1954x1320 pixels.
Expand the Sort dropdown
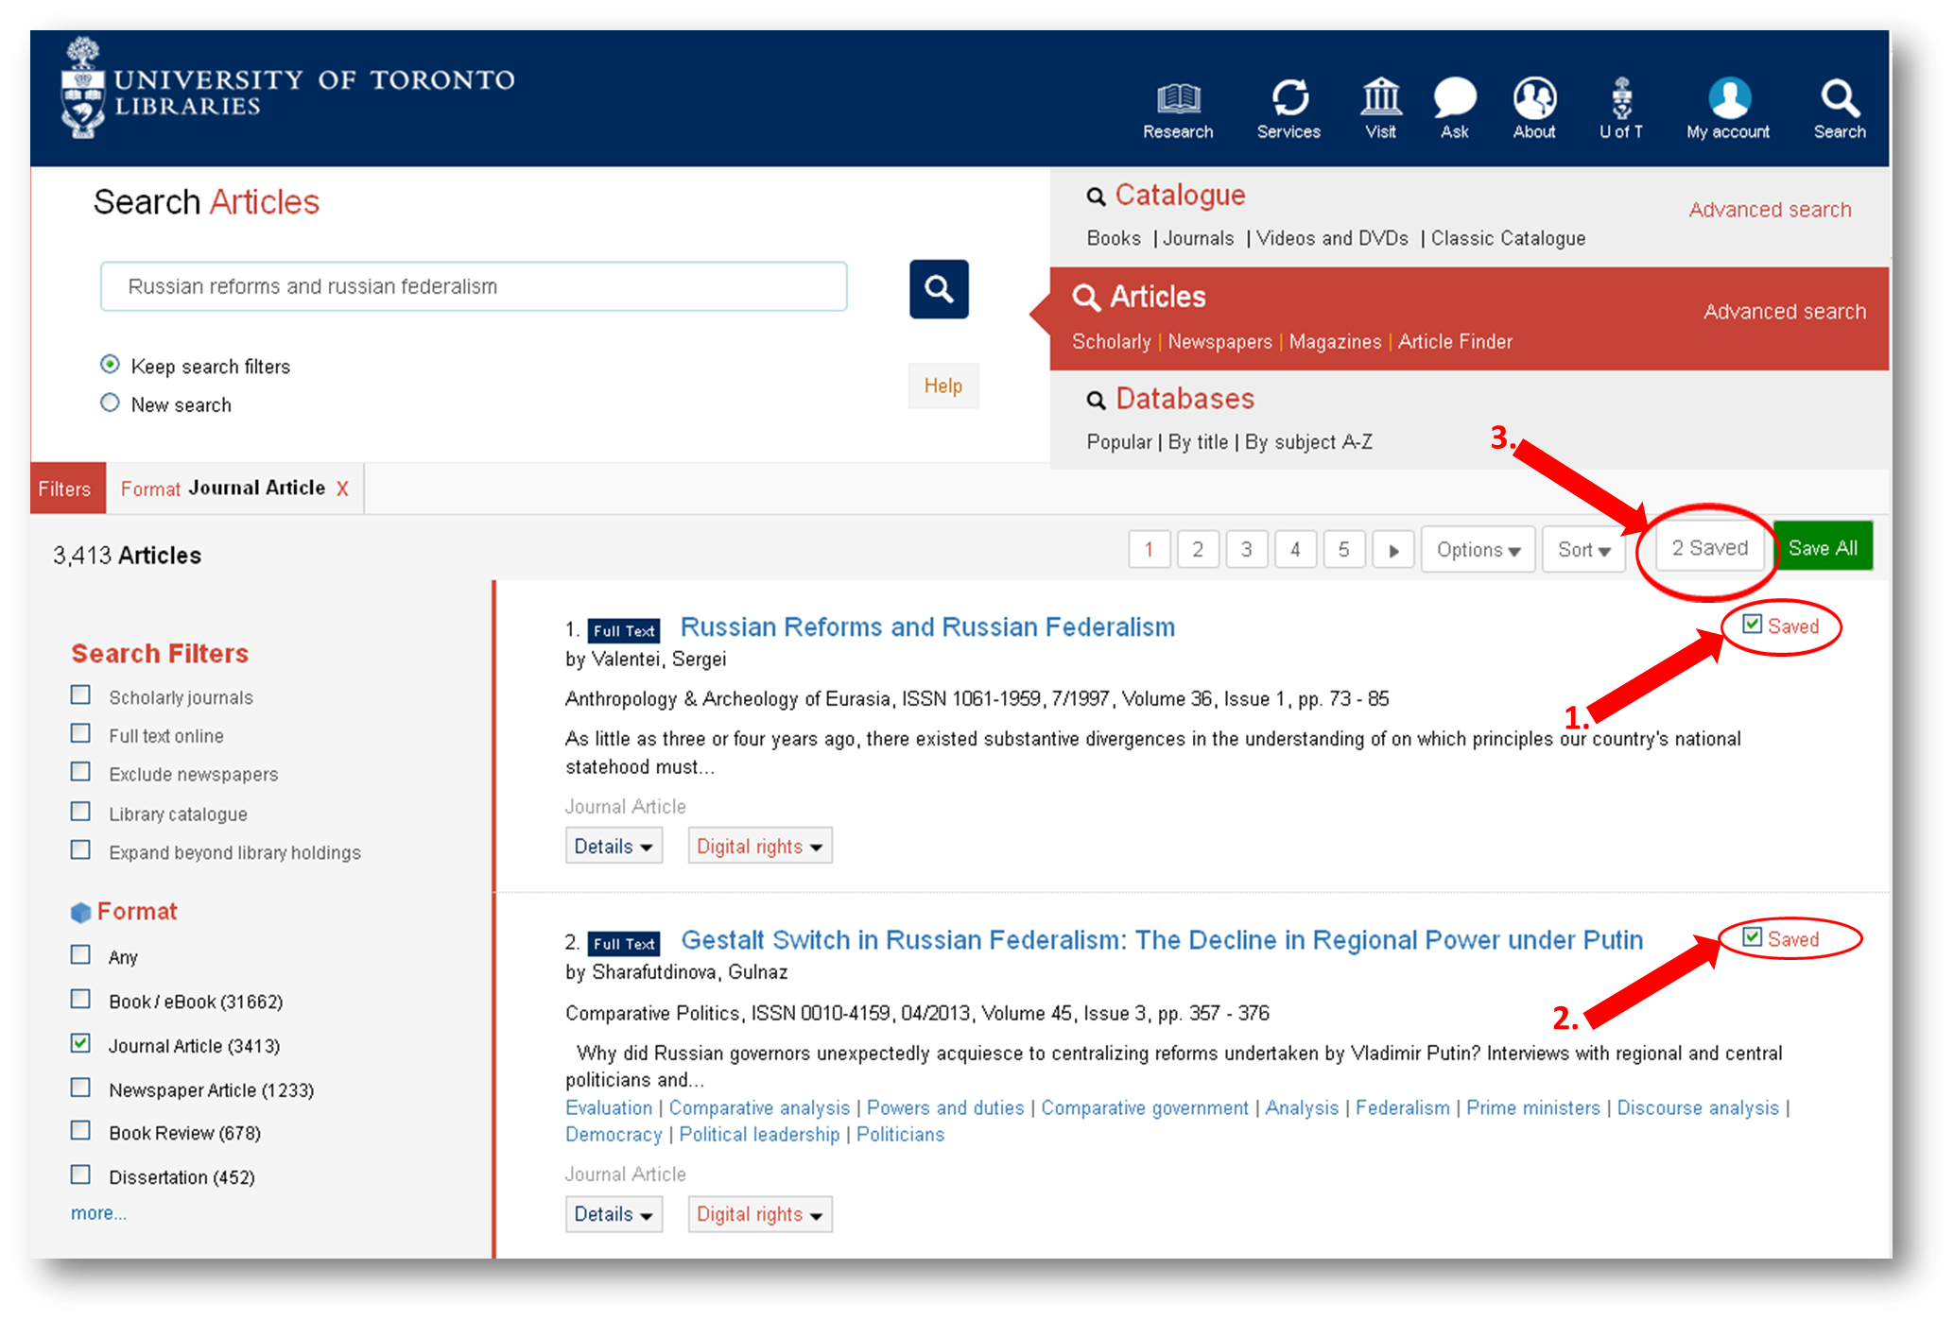[x=1583, y=550]
